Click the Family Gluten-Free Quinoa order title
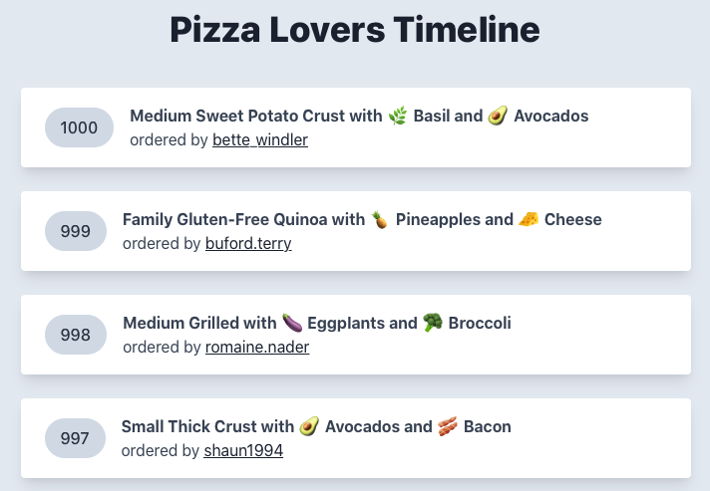The height and width of the screenshot is (491, 710). pyautogui.click(x=362, y=219)
